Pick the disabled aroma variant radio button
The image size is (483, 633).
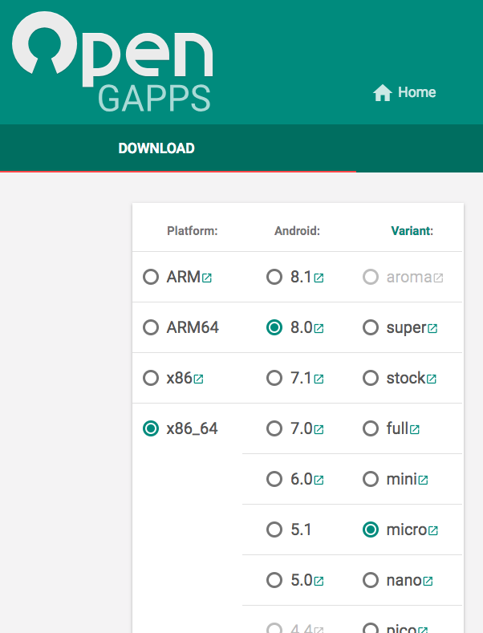371,277
